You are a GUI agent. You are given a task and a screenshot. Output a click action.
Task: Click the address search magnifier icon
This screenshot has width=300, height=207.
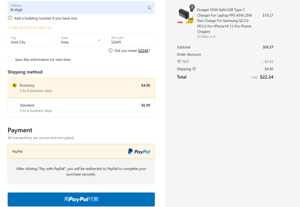point(149,8)
